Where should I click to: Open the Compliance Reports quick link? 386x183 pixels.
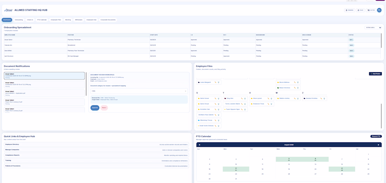(96, 155)
